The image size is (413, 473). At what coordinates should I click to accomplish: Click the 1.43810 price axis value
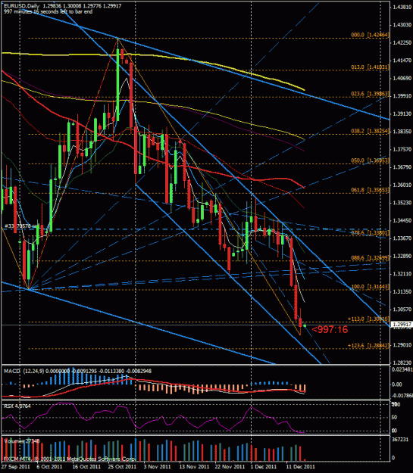coord(402,7)
